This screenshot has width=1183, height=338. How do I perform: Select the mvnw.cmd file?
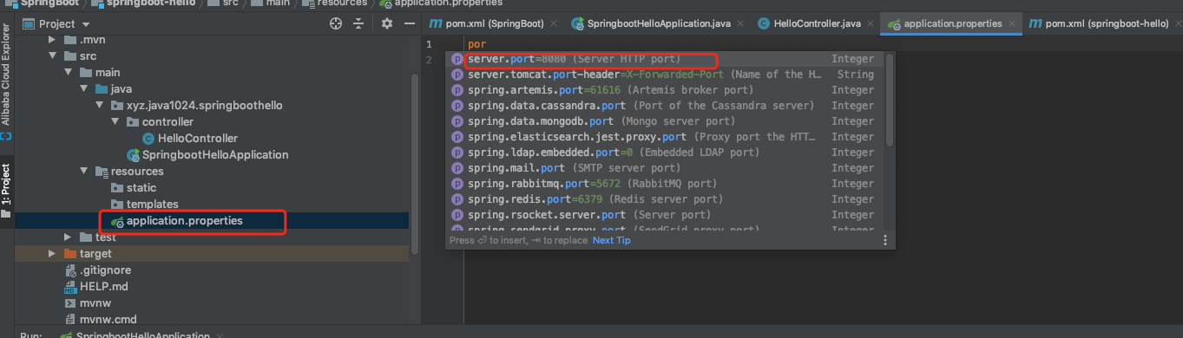(x=108, y=320)
